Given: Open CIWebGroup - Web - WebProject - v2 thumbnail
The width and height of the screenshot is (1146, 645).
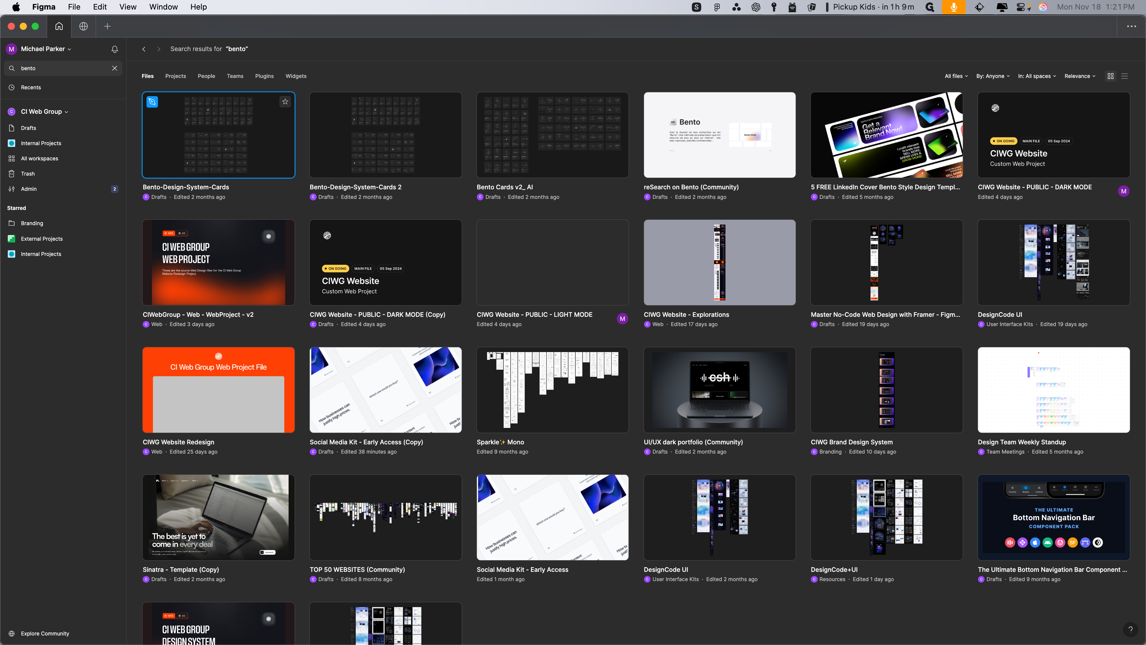Looking at the screenshot, I should 218,262.
